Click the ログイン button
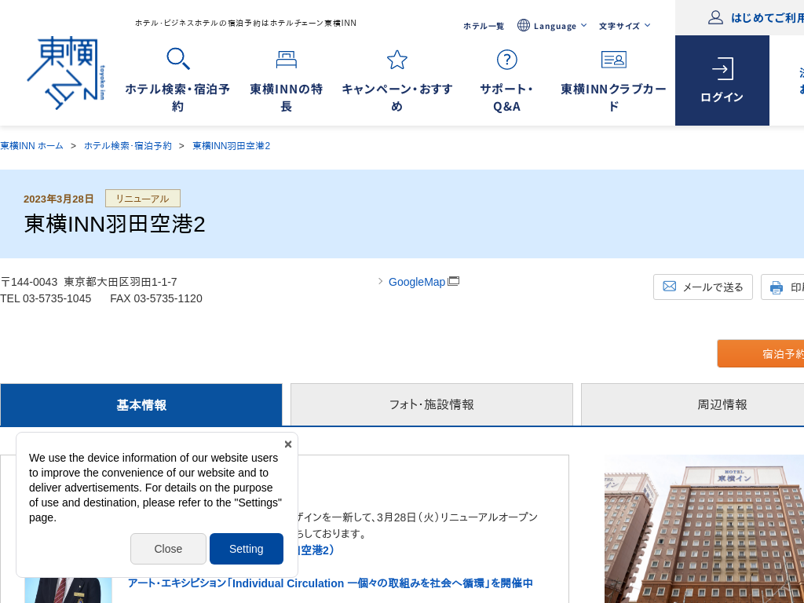This screenshot has height=603, width=804. [x=722, y=81]
